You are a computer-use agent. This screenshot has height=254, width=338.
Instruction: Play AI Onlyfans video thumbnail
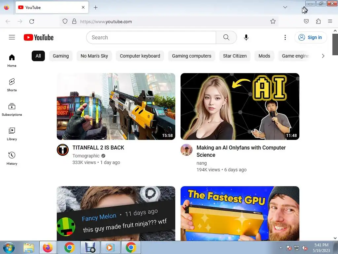[240, 106]
